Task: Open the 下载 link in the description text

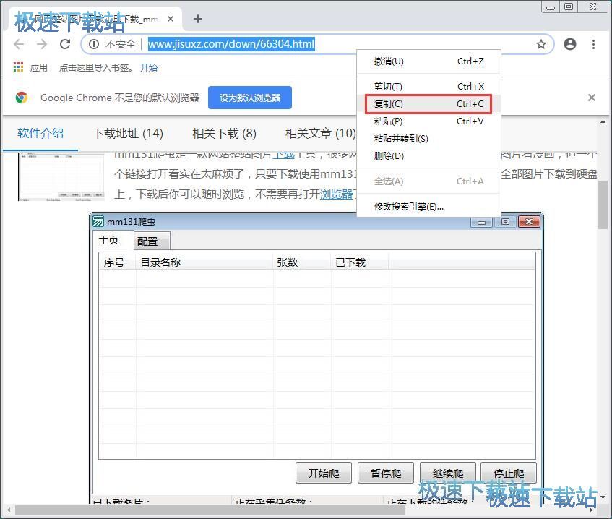Action: pos(284,155)
